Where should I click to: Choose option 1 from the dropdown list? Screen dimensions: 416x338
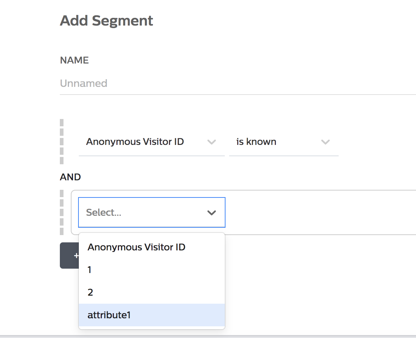(152, 270)
